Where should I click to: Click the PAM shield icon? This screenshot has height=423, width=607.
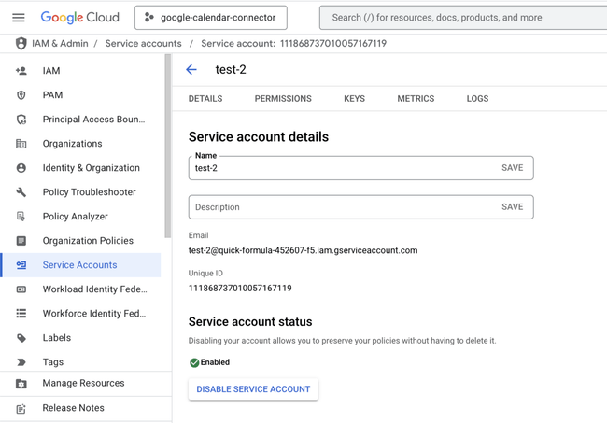[21, 95]
